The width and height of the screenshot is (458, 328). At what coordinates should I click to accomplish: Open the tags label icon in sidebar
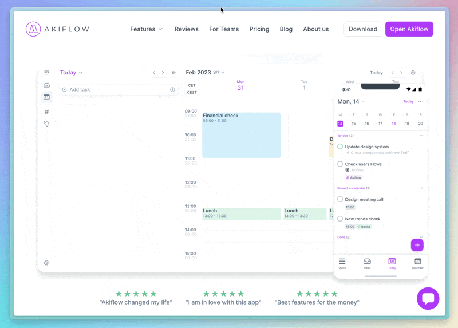click(46, 124)
